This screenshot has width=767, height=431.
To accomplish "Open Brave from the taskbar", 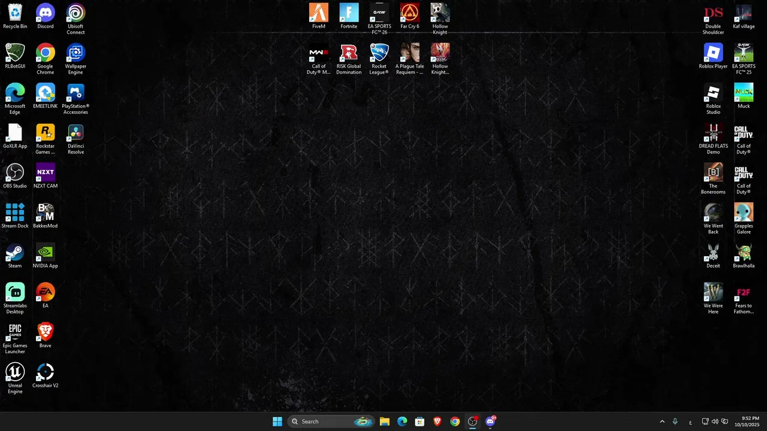I will (x=437, y=421).
